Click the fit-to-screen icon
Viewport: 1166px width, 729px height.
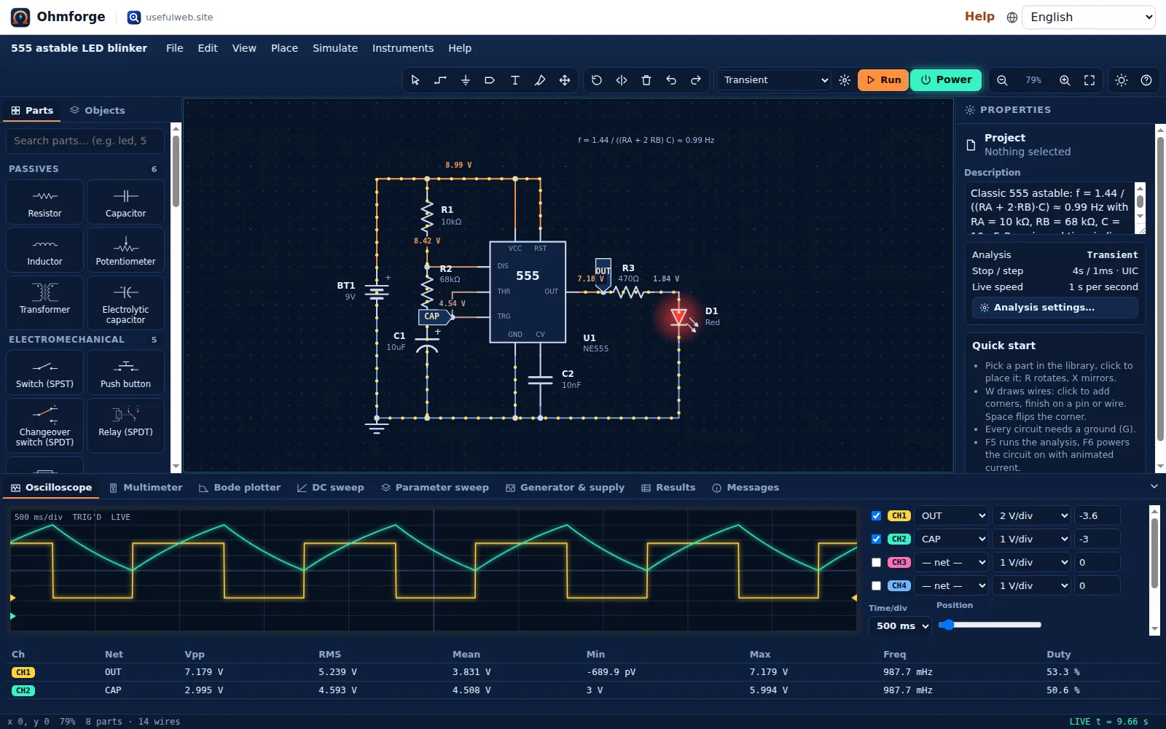click(x=1089, y=80)
